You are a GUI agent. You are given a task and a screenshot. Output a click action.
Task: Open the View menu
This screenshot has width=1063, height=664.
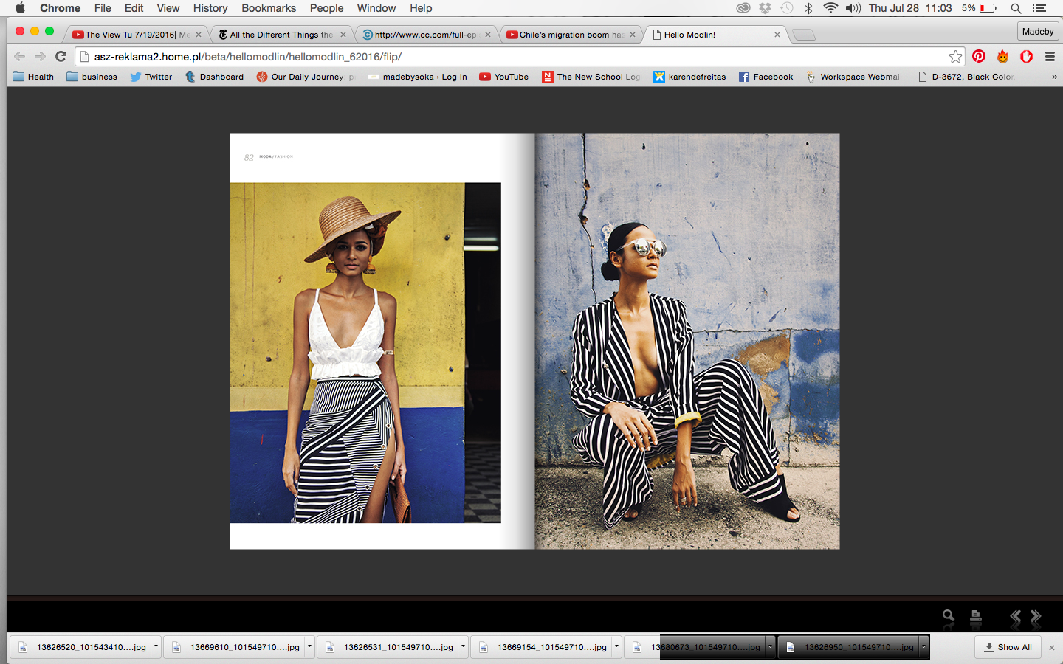coord(168,8)
